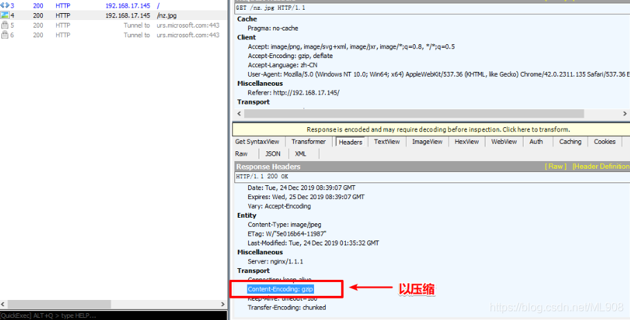Select the Transfer-Encoding: chunked header
The height and width of the screenshot is (320, 630).
pos(287,308)
